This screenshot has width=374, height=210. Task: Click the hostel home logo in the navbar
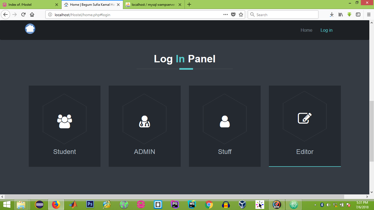coord(30,28)
